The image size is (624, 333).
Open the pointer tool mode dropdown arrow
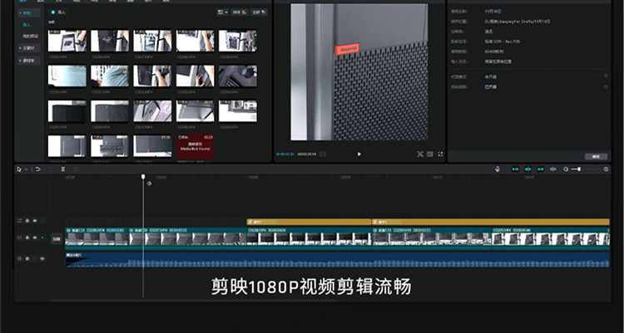[x=26, y=169]
